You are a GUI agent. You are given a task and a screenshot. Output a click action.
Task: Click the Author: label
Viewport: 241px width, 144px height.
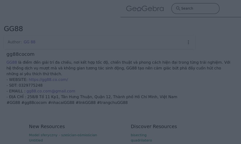click(x=15, y=42)
